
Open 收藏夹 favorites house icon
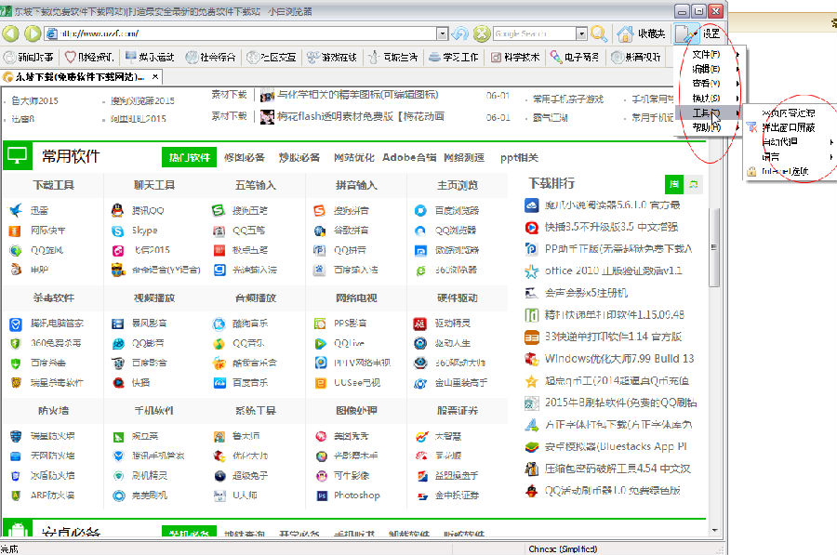[626, 33]
